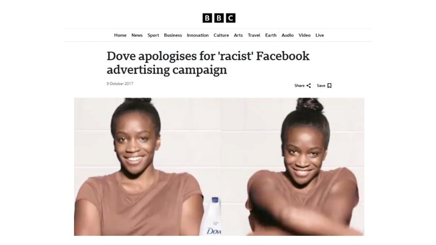Viewport: 436px width, 245px height.
Task: Click the bookmark icon next to Save
Action: pos(329,86)
